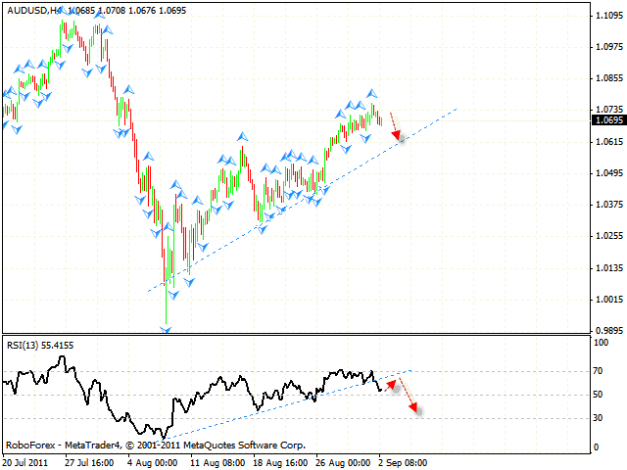Screen dimensions: 627x470
Task: Click the upward red arrow in RSI panel
Action: click(x=392, y=383)
